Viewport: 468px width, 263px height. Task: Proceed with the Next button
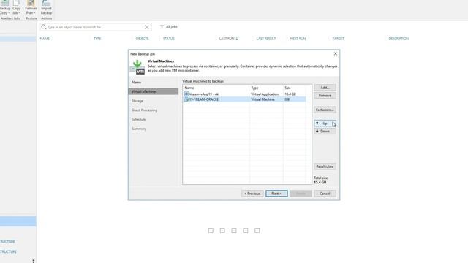[276, 194]
